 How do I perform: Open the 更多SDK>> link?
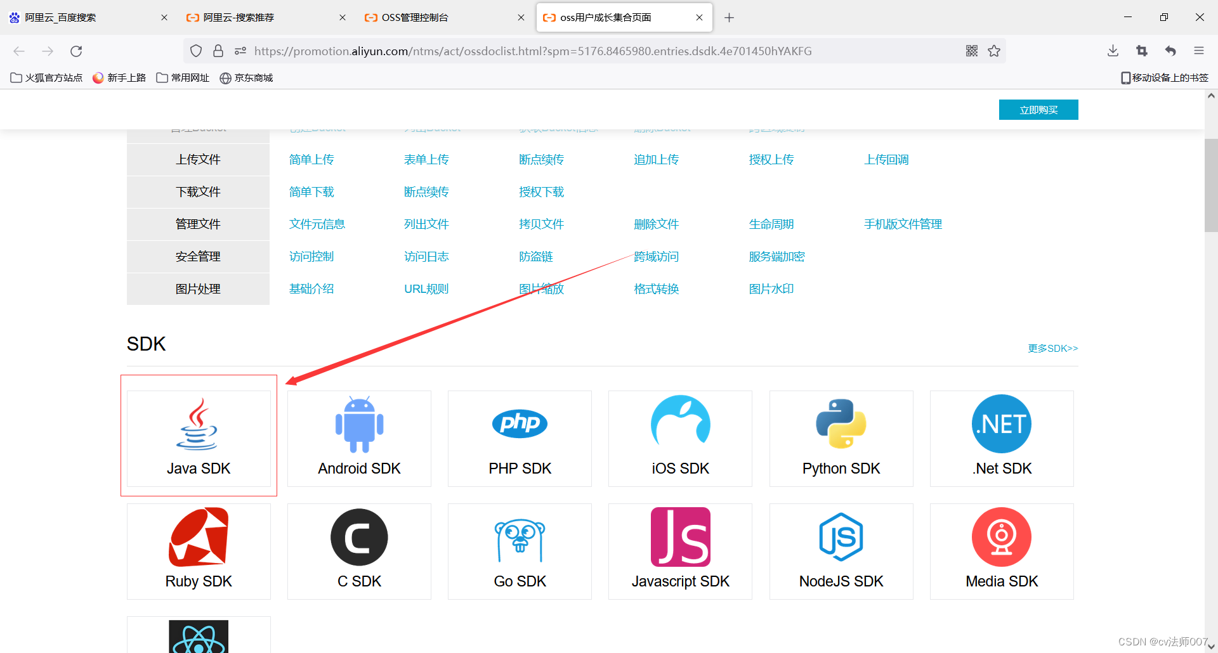pyautogui.click(x=1053, y=348)
